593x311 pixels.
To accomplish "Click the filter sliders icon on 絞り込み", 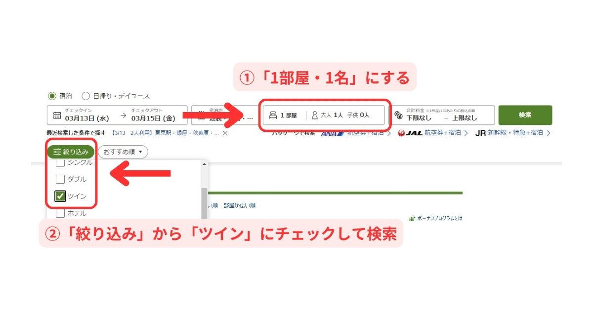I will coord(57,152).
